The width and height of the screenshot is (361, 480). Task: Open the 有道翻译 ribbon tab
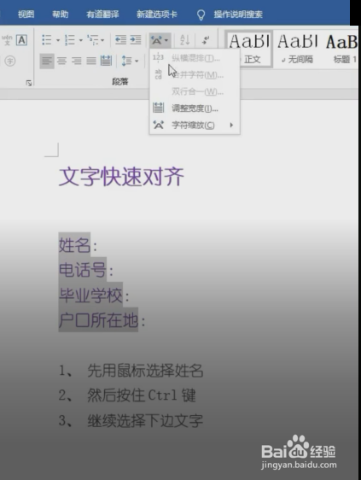point(102,14)
